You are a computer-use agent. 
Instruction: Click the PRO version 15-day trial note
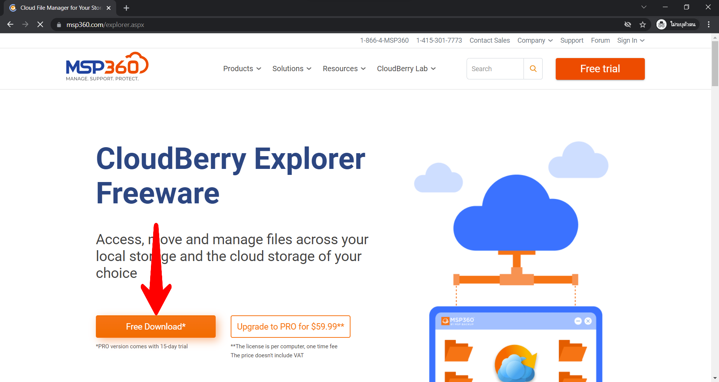click(142, 346)
